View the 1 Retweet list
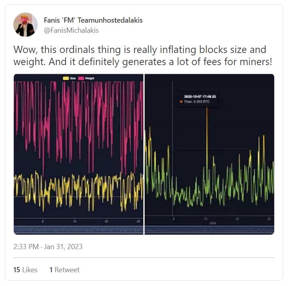This screenshot has height=286, width=290. click(x=64, y=270)
